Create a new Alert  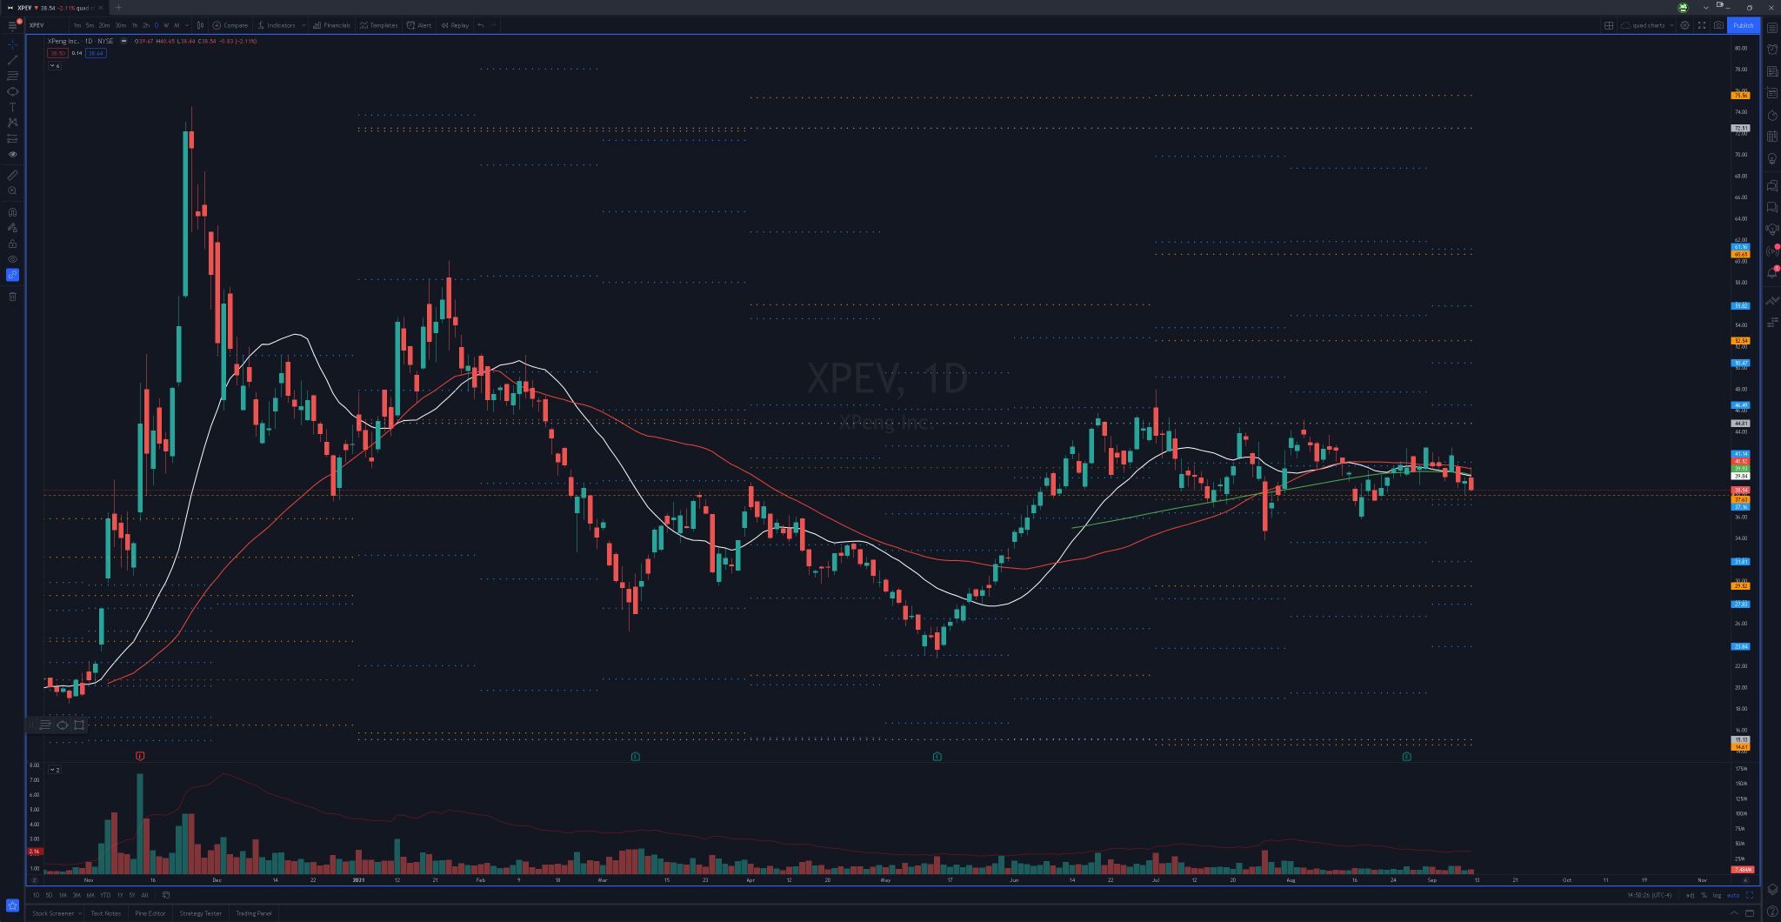click(x=419, y=25)
